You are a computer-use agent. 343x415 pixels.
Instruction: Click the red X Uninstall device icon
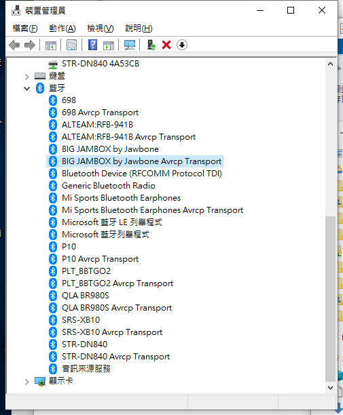[x=166, y=45]
